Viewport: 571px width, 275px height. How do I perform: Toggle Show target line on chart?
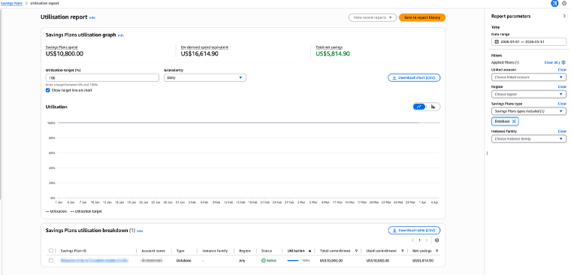[47, 90]
